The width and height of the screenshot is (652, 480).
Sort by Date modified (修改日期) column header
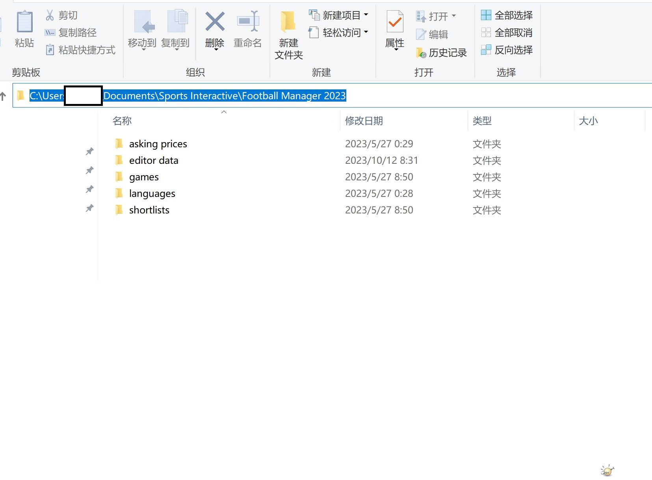click(364, 121)
